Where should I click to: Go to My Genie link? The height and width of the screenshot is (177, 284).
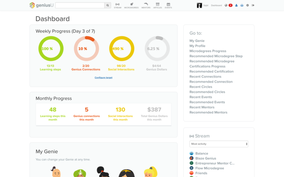point(197,41)
